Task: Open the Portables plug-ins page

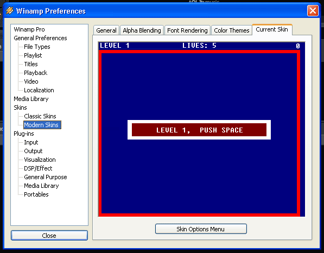Action: [36, 194]
